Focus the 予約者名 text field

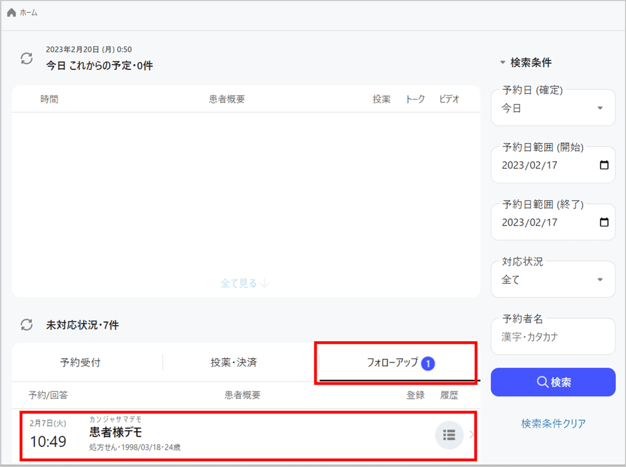click(553, 337)
